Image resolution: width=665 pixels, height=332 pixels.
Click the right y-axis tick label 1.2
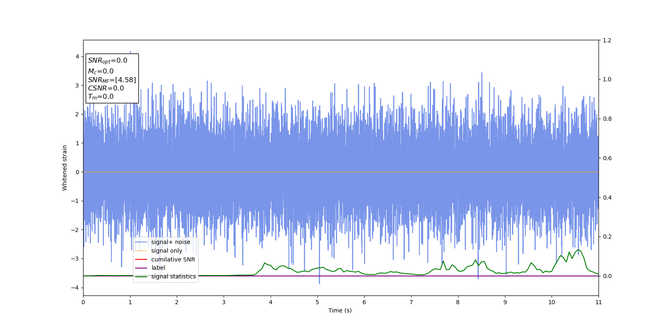click(607, 40)
